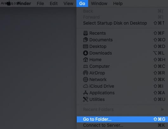The width and height of the screenshot is (168, 129).
Task: Open the Edit menu
Action: 54,3
